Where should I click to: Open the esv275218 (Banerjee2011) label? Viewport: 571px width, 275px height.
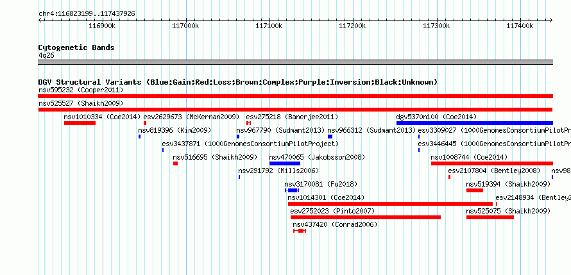click(x=292, y=117)
